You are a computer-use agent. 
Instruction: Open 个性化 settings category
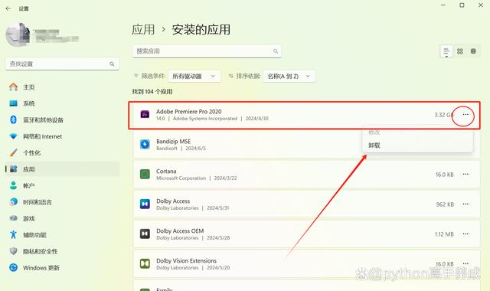point(62,153)
